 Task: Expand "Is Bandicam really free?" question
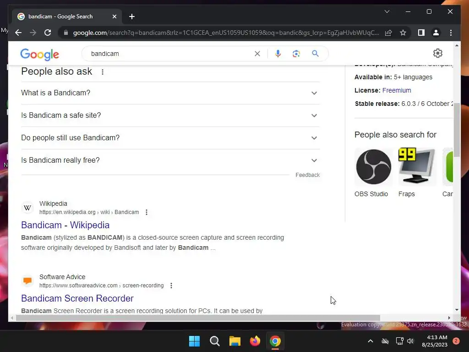point(170,160)
